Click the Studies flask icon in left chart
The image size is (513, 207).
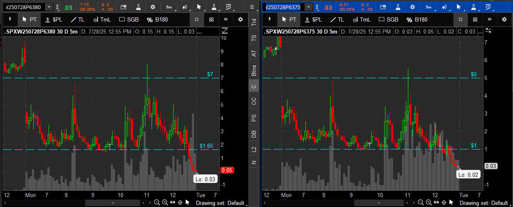tap(138, 7)
